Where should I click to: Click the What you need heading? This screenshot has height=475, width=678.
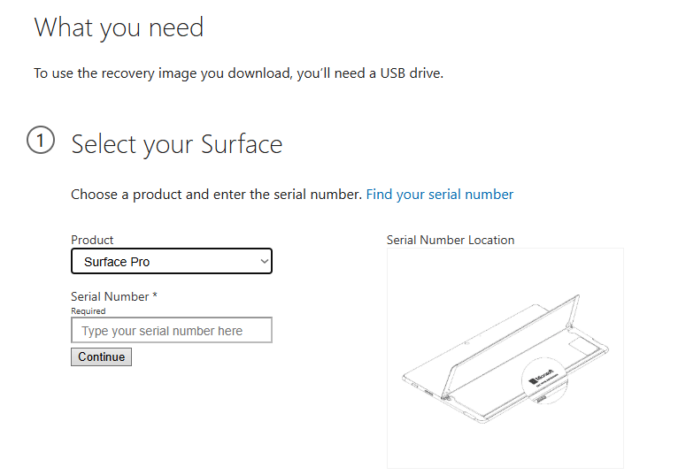point(119,27)
